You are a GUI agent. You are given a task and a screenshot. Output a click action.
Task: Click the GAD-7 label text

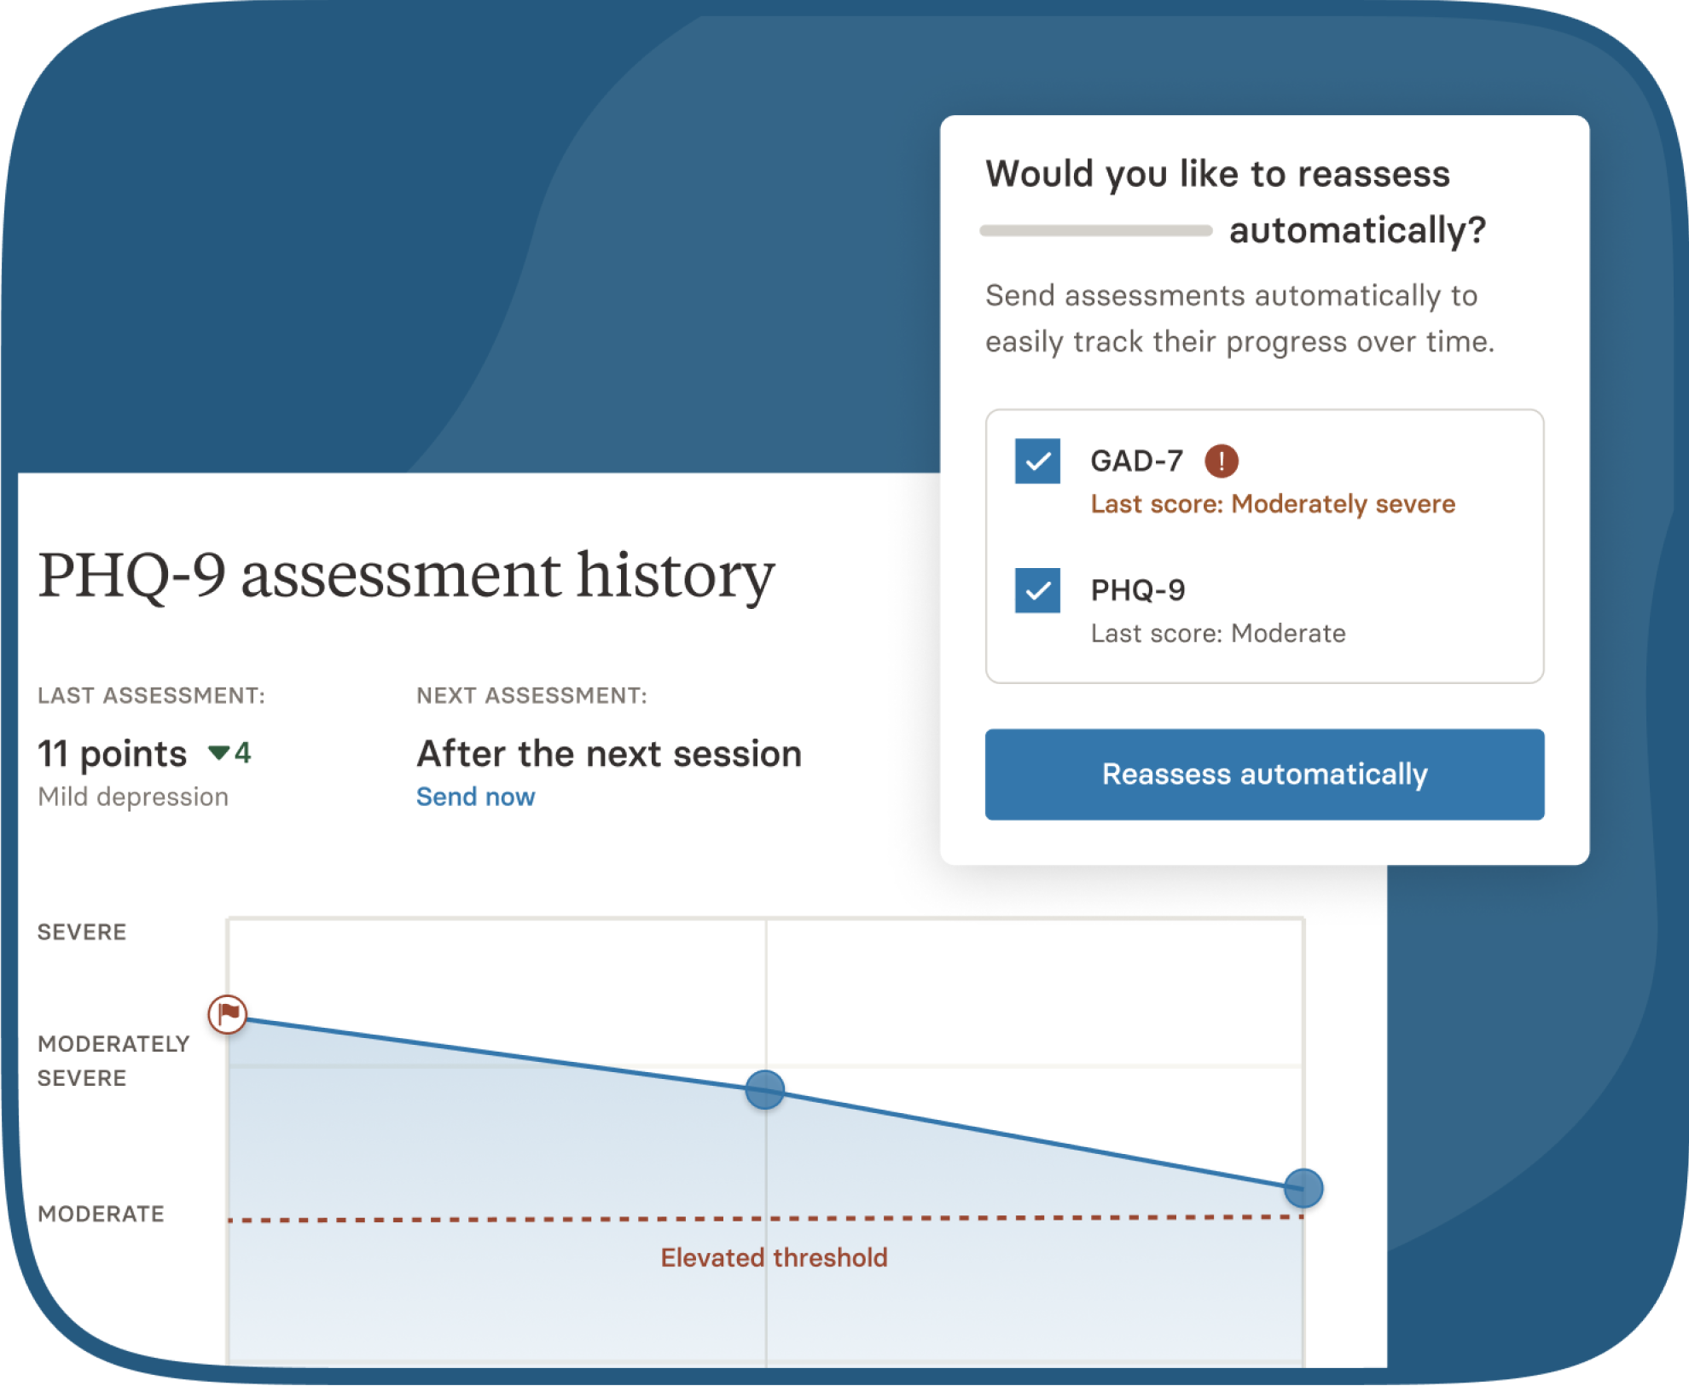(x=1136, y=461)
